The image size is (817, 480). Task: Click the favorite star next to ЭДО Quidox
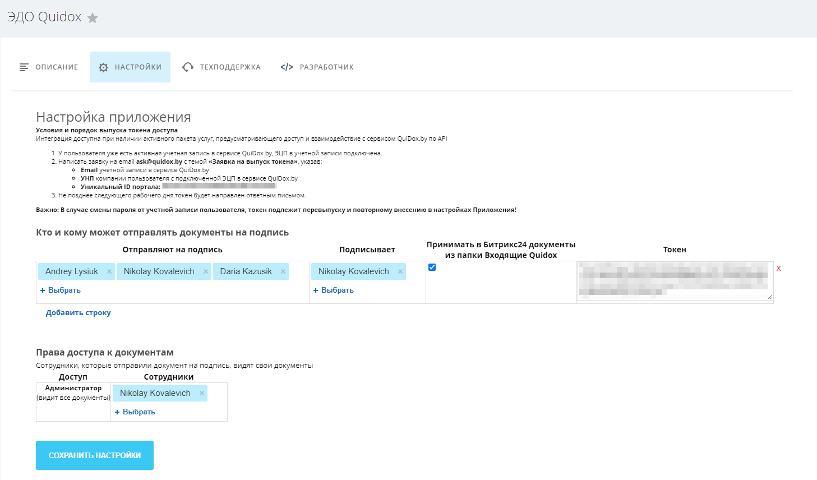point(93,18)
